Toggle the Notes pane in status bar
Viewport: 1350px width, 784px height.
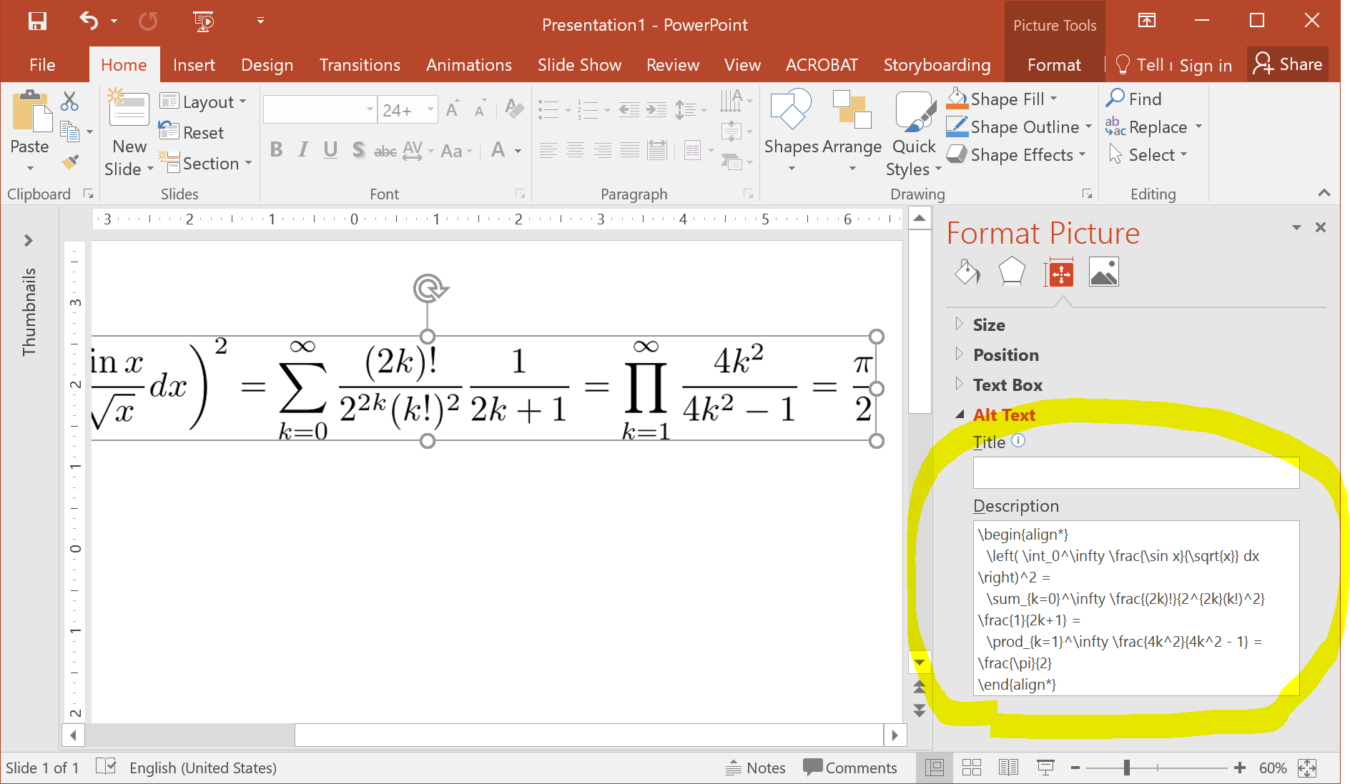[x=755, y=768]
